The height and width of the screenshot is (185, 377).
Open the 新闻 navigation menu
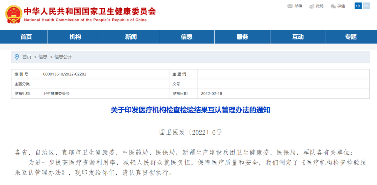(131, 37)
